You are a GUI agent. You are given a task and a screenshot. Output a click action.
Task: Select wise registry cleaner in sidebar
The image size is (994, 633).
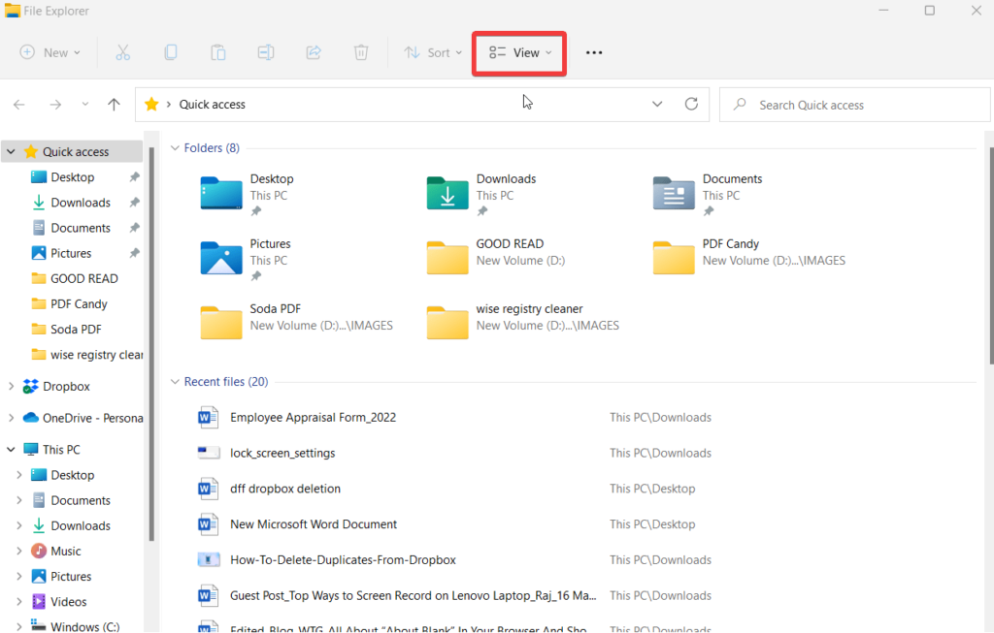tap(86, 355)
